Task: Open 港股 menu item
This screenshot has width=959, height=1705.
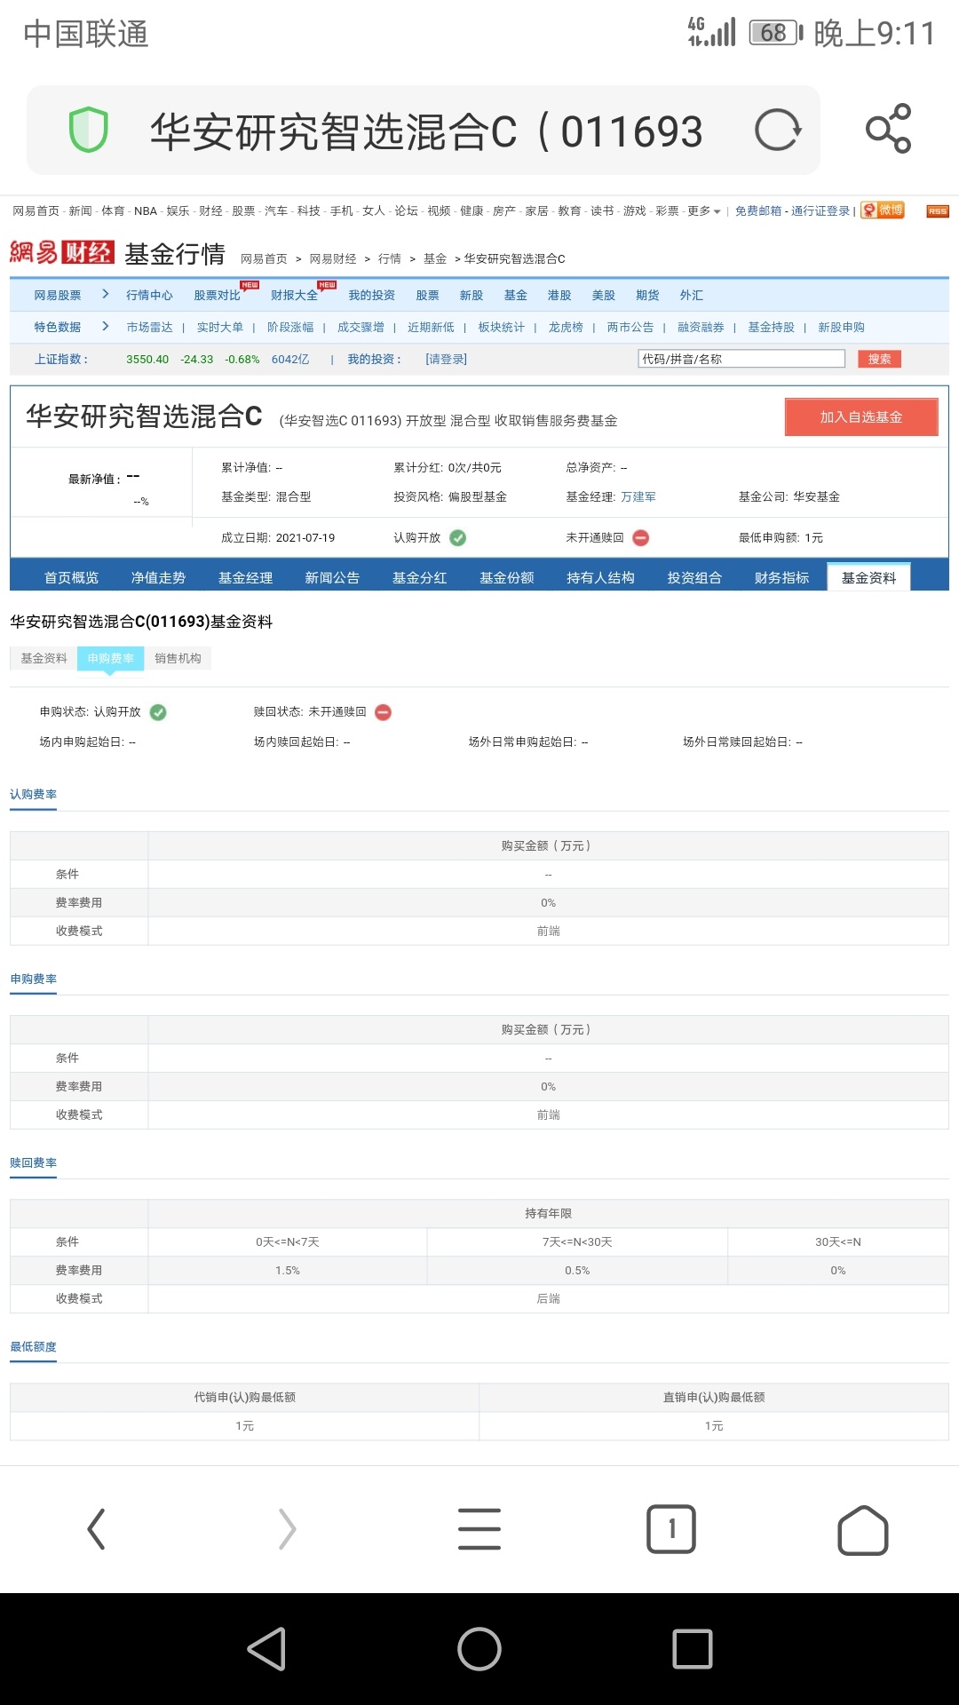Action: click(559, 295)
